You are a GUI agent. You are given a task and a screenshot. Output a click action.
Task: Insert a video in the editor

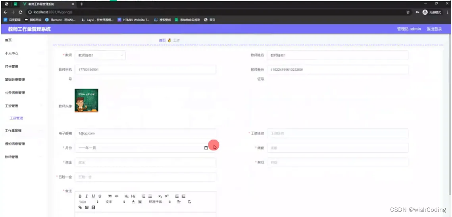point(93,207)
